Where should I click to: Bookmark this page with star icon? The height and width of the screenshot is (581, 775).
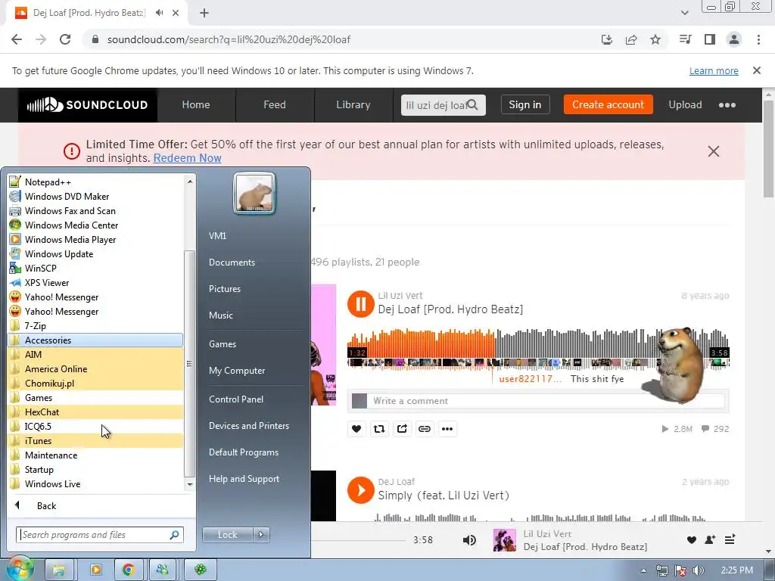tap(655, 39)
